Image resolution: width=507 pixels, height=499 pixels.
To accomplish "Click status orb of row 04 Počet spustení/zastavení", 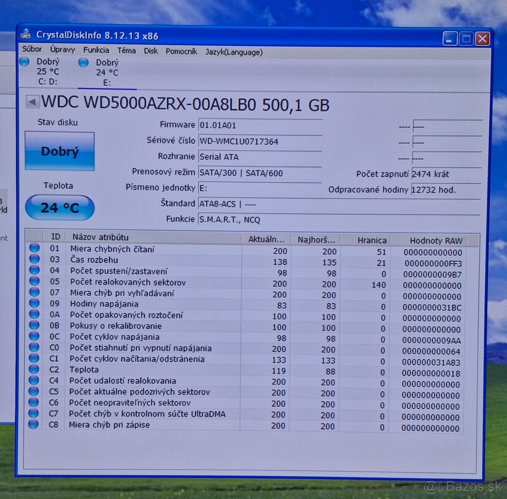I will tap(34, 270).
